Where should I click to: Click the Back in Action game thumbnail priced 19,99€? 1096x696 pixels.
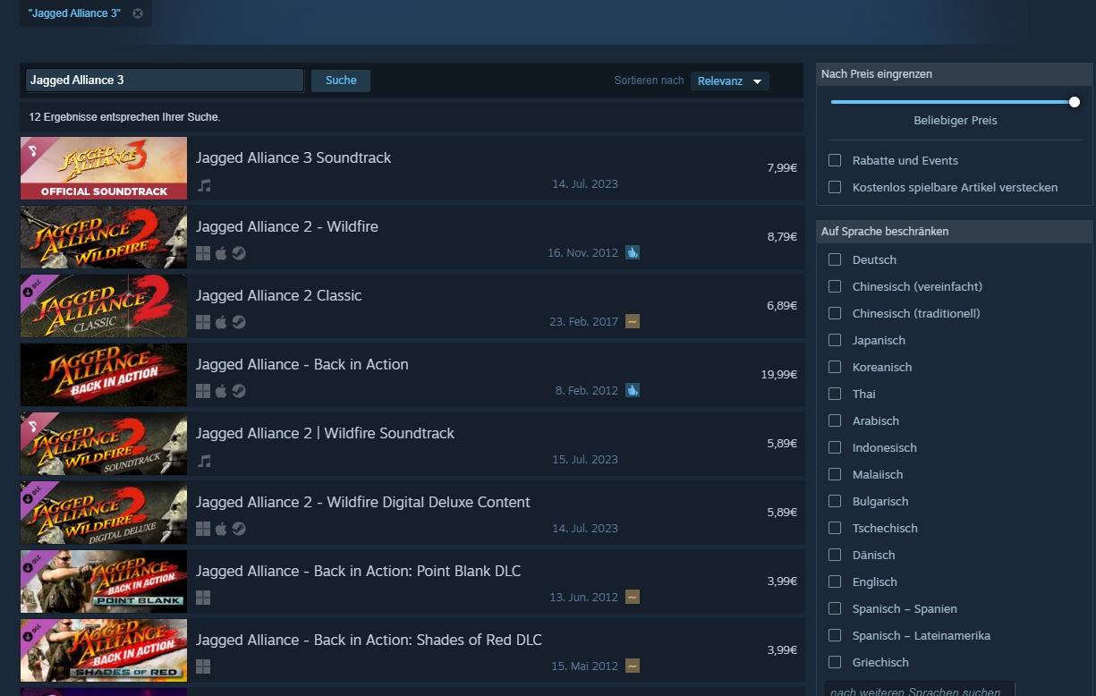pyautogui.click(x=104, y=375)
